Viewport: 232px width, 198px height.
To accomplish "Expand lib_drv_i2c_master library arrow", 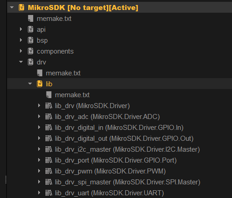I will [x=39, y=149].
